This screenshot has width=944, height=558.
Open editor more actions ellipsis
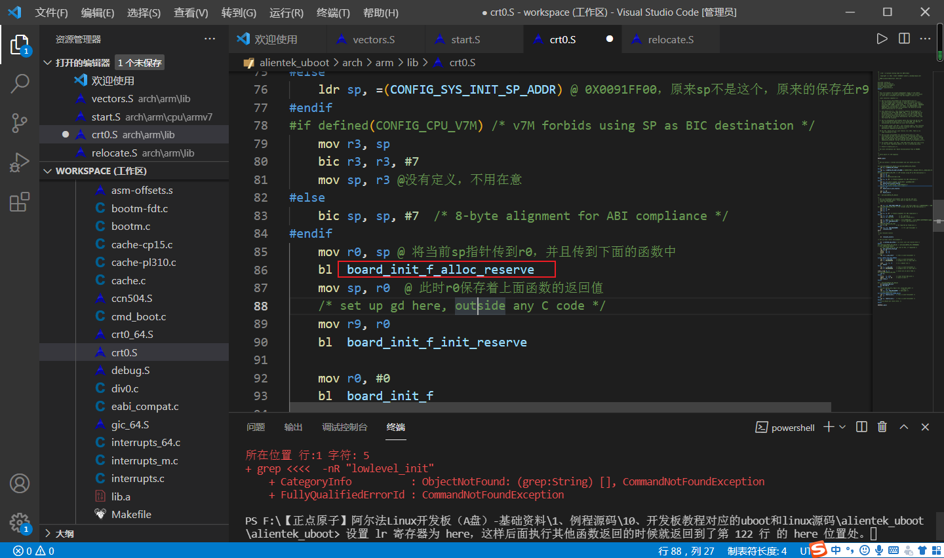tap(925, 39)
